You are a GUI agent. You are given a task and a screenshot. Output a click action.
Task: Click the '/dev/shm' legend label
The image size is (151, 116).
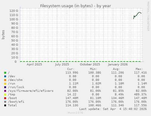point(15,80)
